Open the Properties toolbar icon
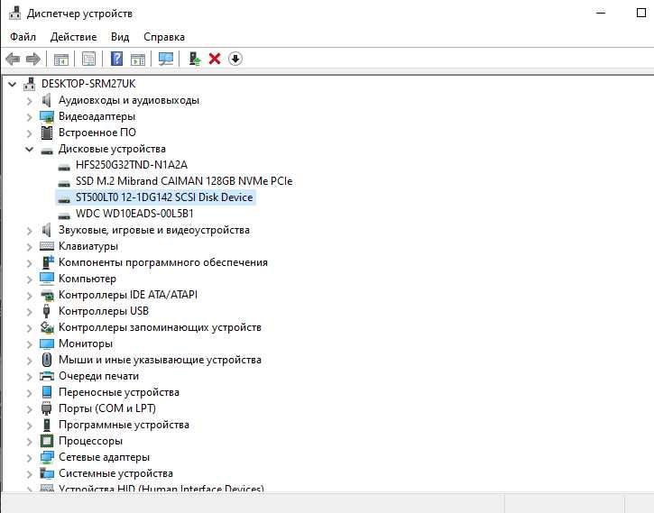The image size is (654, 513). (x=88, y=59)
